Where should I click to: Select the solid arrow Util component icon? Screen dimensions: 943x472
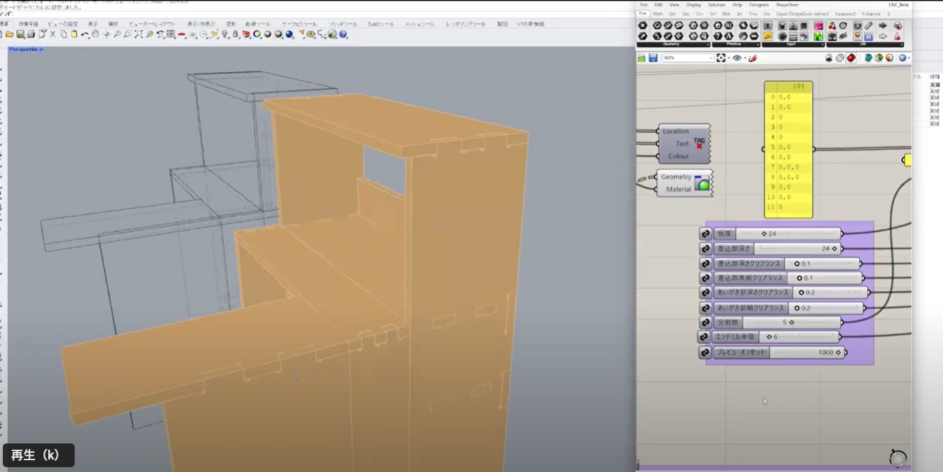pyautogui.click(x=883, y=26)
